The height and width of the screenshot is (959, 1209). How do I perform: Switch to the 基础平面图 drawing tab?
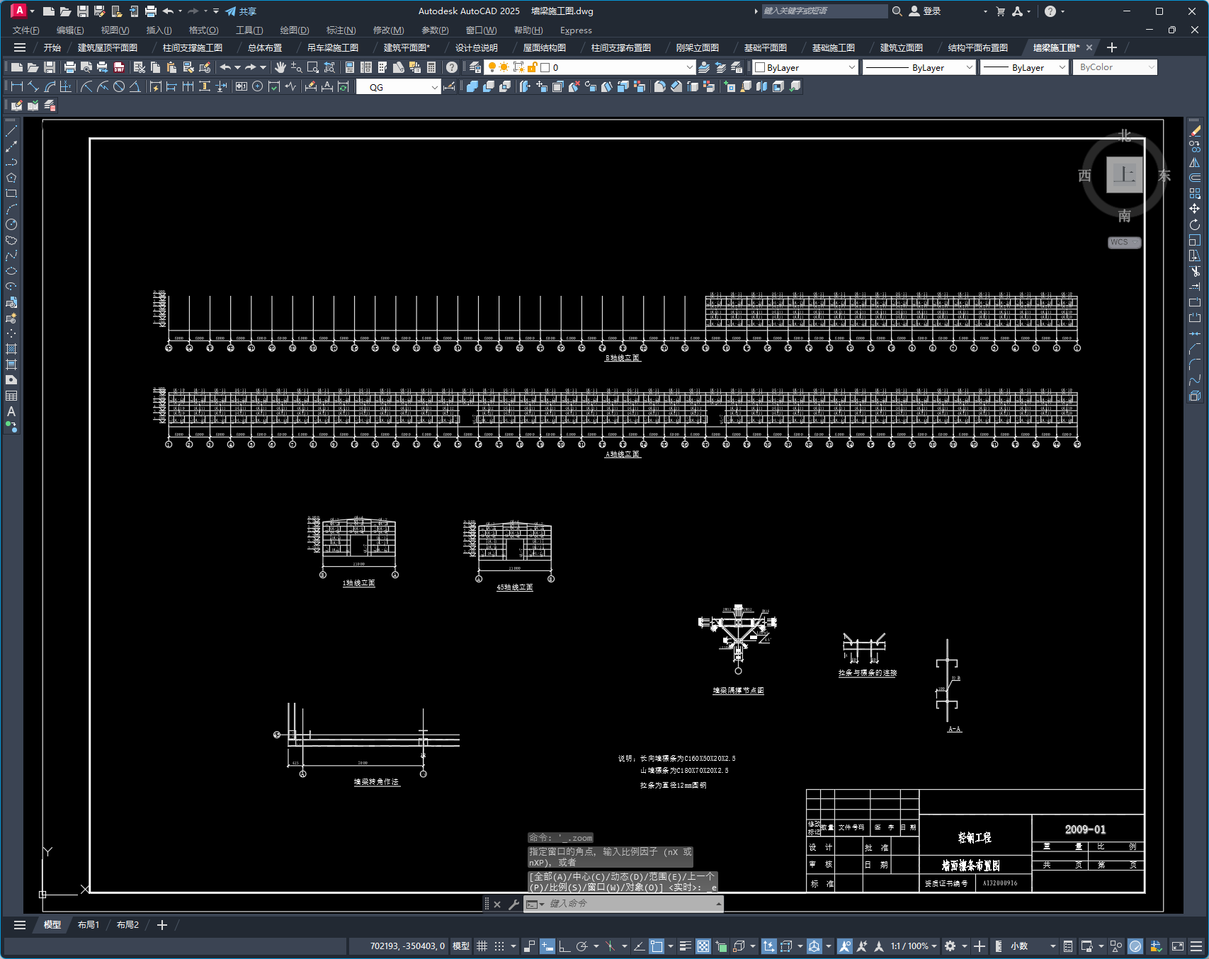pos(766,47)
